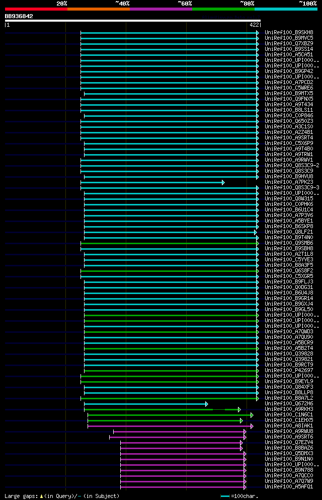The width and height of the screenshot is (322, 500).
Task: Click the UniRef100_Q9FNX5 label
Action: pyautogui.click(x=289, y=99)
